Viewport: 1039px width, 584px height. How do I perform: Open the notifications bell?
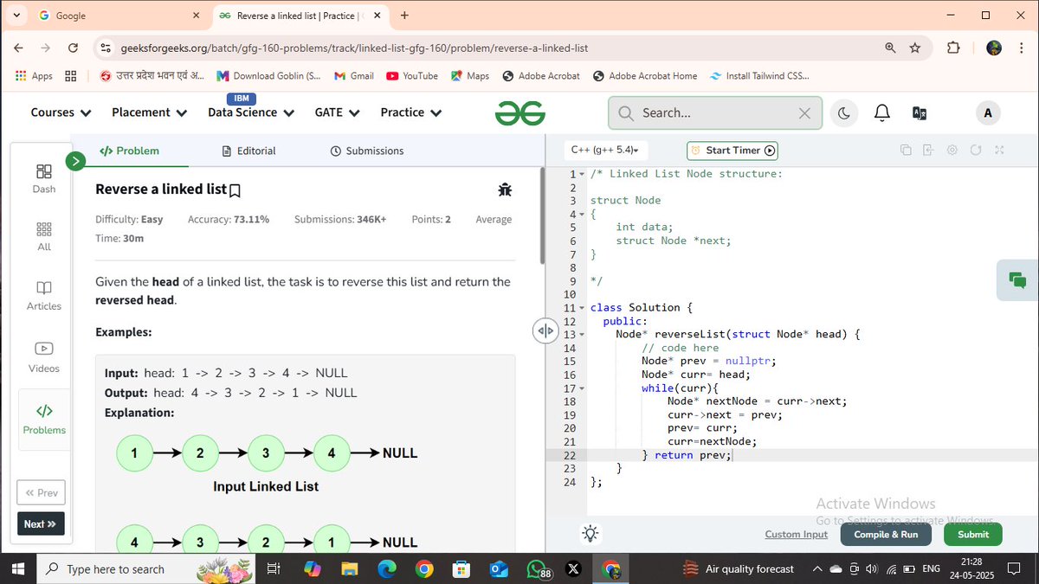pos(881,113)
